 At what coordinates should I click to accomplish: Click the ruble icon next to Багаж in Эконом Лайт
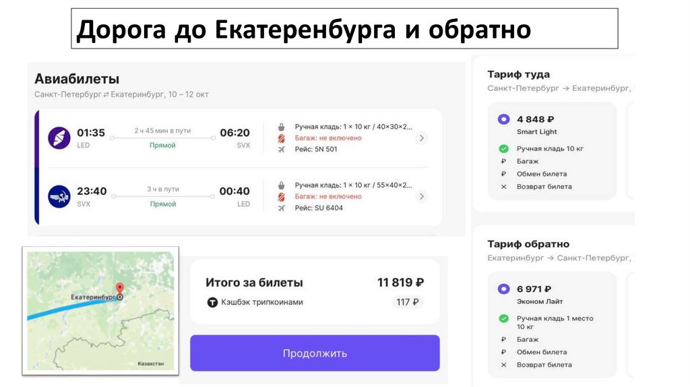point(504,339)
